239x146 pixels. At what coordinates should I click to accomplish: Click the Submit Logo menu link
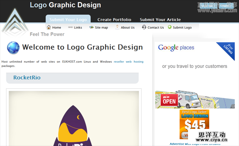click(182, 27)
